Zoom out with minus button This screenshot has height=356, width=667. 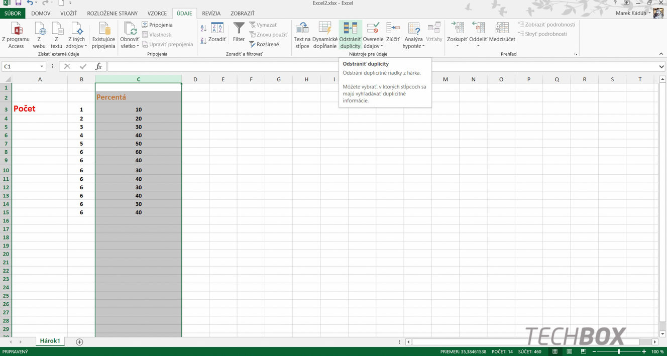point(594,351)
